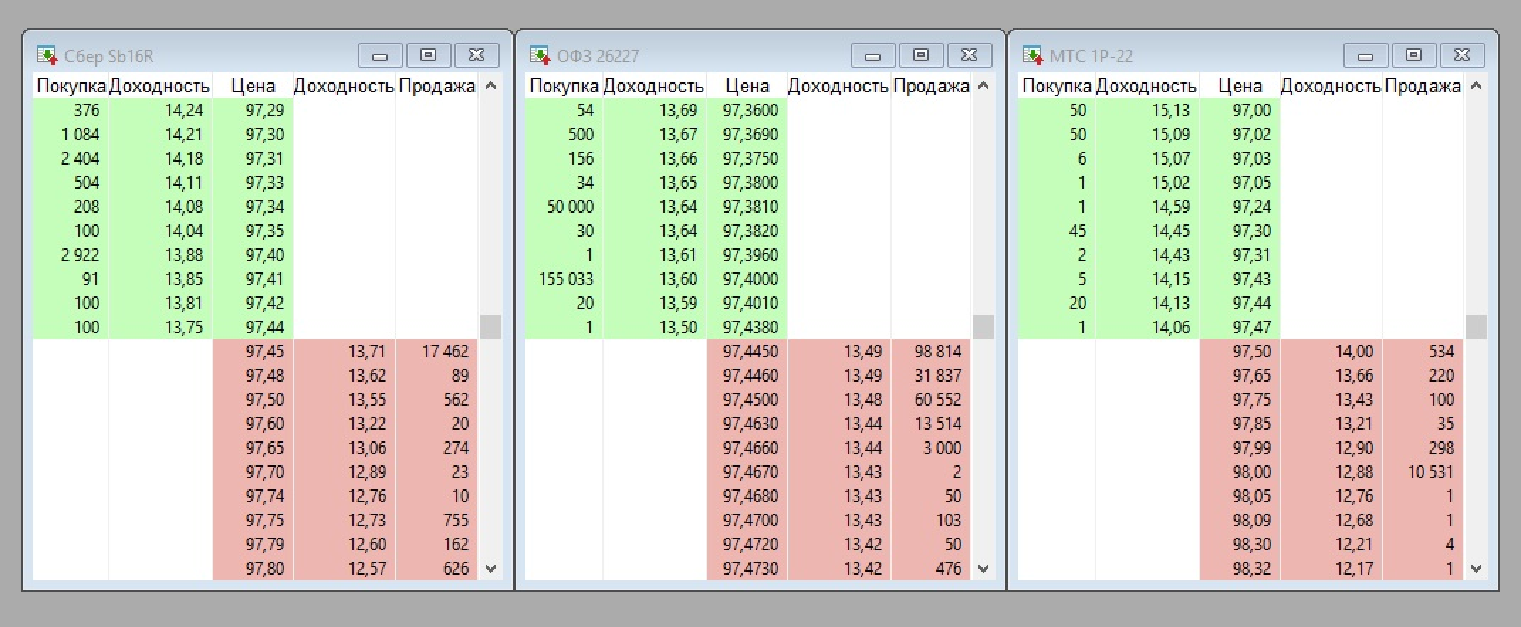
Task: Maximize the ОФЗ 26227 window
Action: point(921,55)
